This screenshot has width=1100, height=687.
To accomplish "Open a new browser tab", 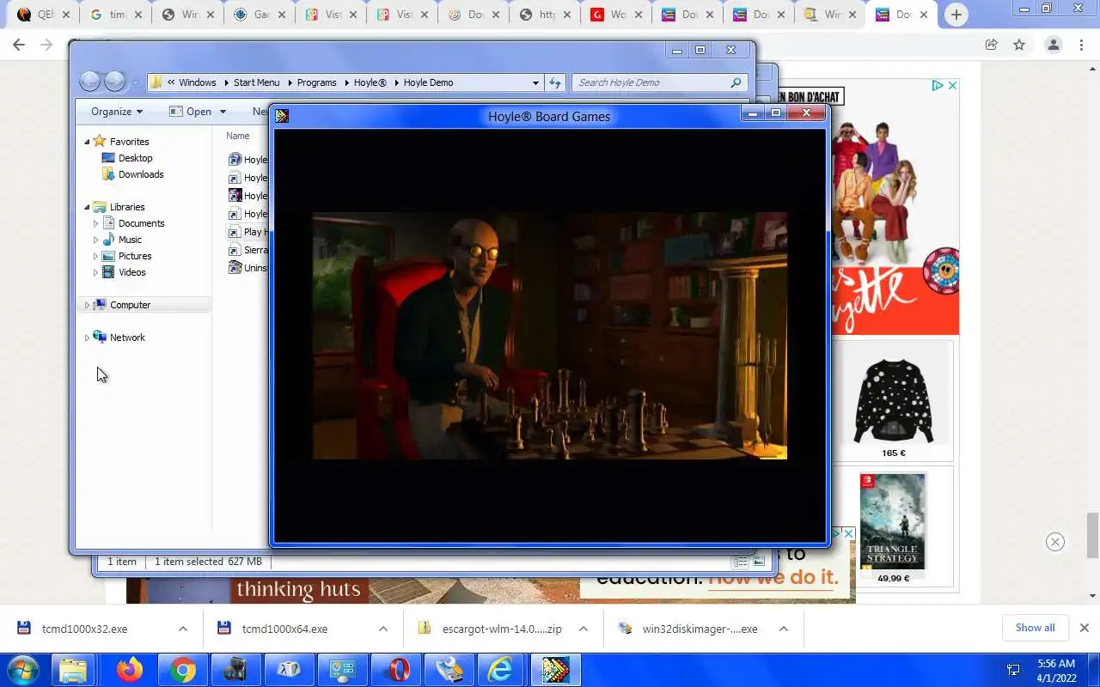I will tap(956, 15).
